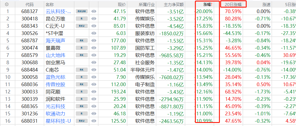
Task: Click the eye icon for 润和软件
Action: click(94, 99)
